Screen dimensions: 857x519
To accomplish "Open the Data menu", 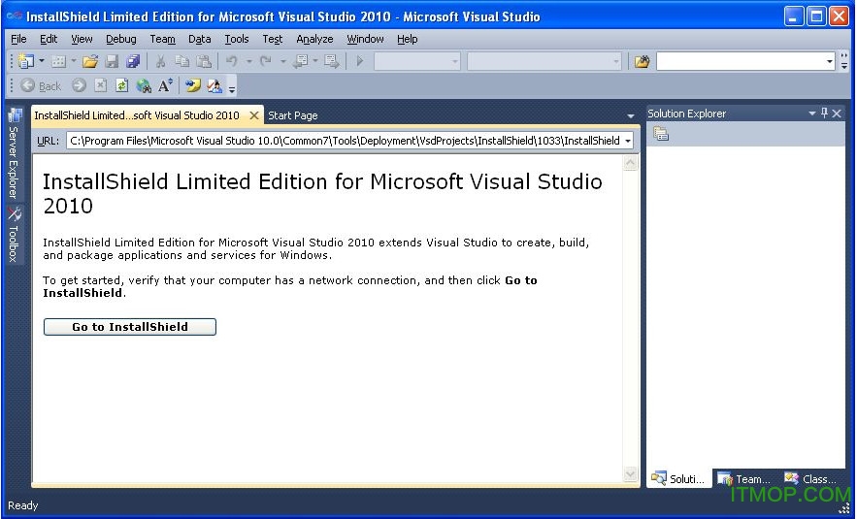I will (200, 39).
